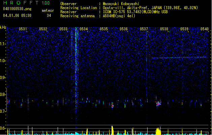Viewport: 212px width, 135px height.
Task: Click the Receiving antenna label
Action: point(78,16)
